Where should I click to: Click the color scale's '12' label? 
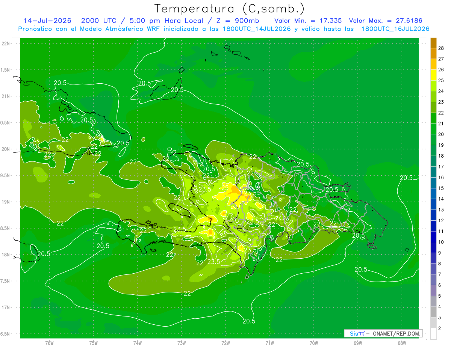tap(441, 220)
